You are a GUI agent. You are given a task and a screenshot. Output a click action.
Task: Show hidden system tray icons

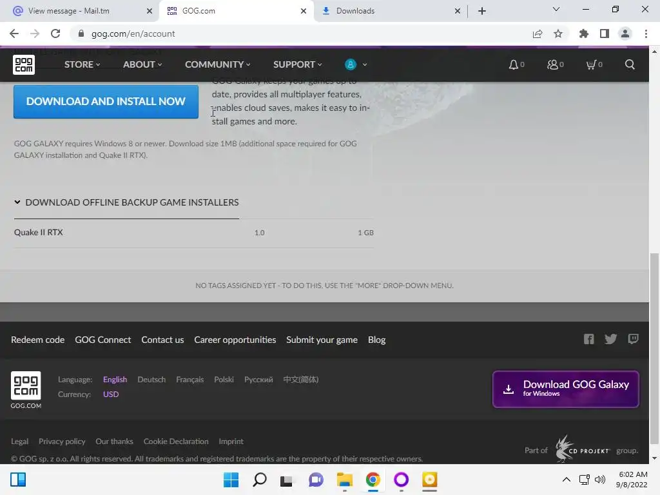[567, 480]
